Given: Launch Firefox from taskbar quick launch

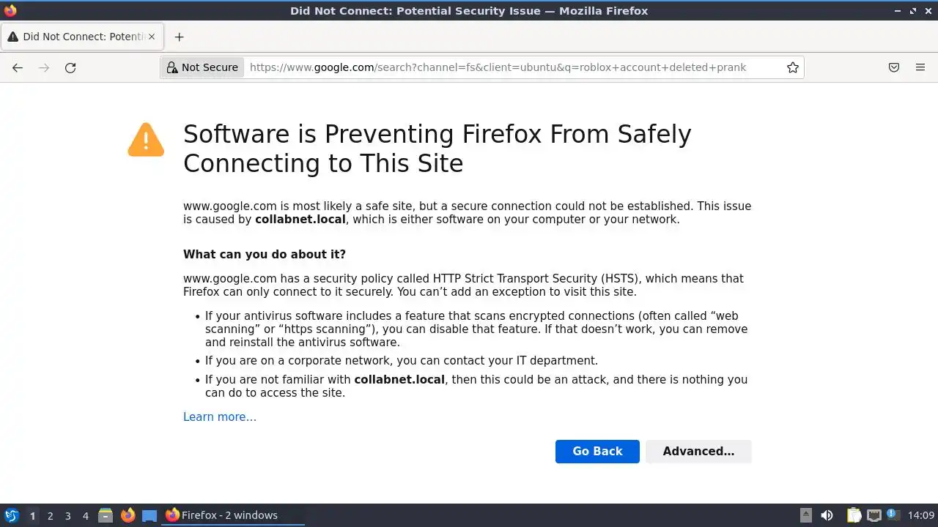Looking at the screenshot, I should [x=128, y=515].
